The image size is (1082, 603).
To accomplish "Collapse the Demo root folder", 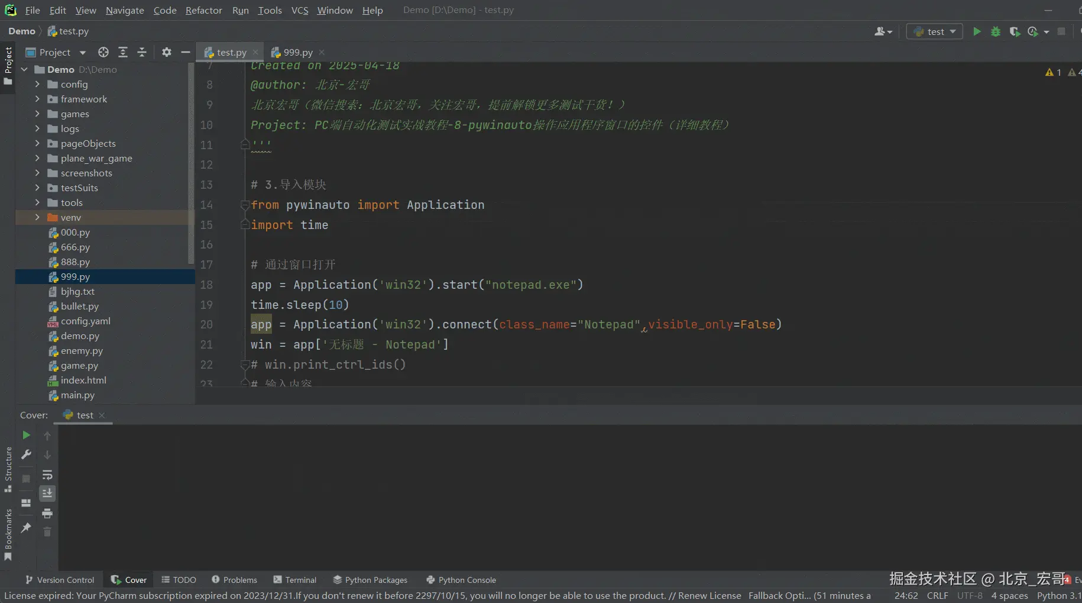I will click(24, 69).
